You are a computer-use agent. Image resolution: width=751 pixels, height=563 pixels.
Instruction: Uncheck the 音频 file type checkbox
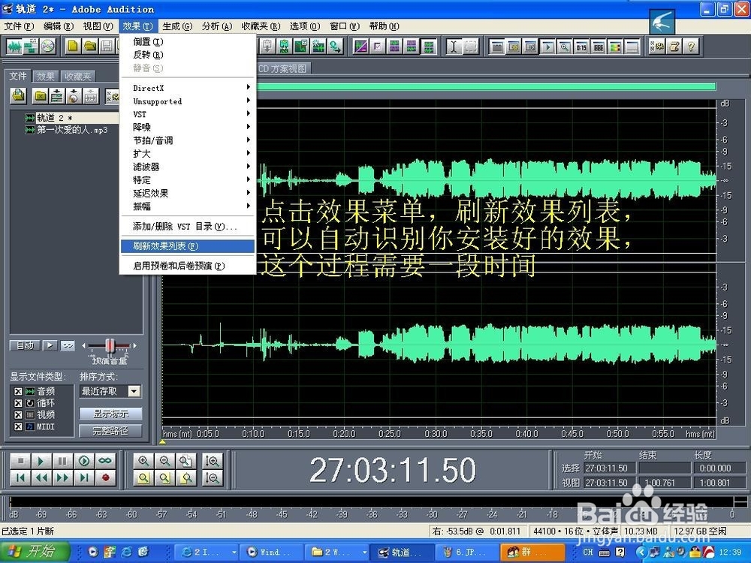(18, 391)
